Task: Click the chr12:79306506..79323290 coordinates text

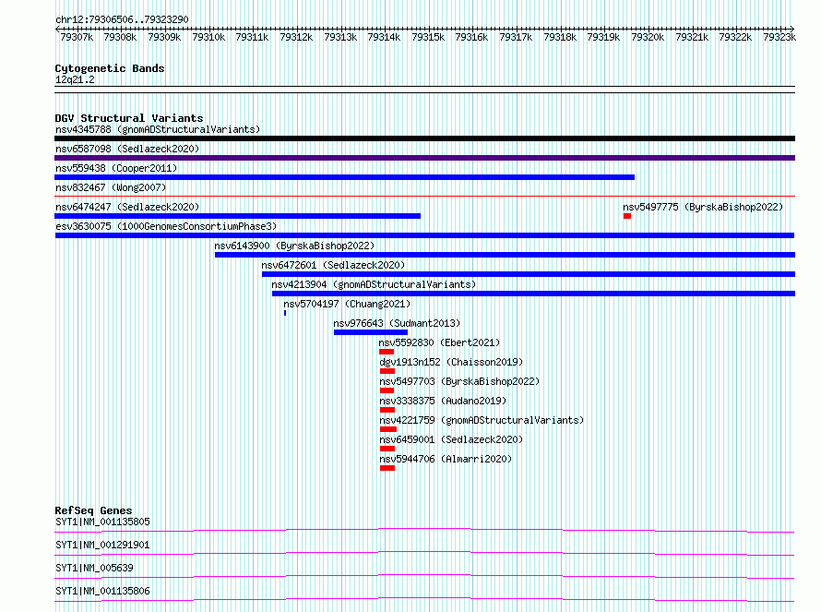Action: click(122, 19)
